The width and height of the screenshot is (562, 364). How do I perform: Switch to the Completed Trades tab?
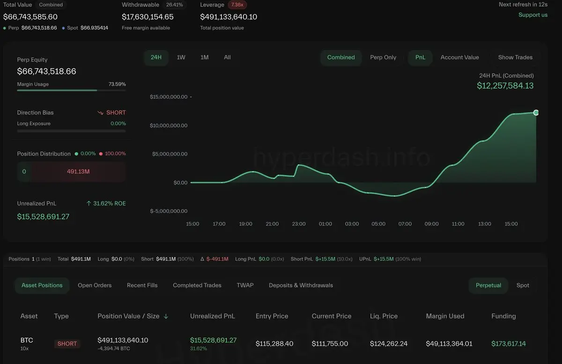pos(197,285)
